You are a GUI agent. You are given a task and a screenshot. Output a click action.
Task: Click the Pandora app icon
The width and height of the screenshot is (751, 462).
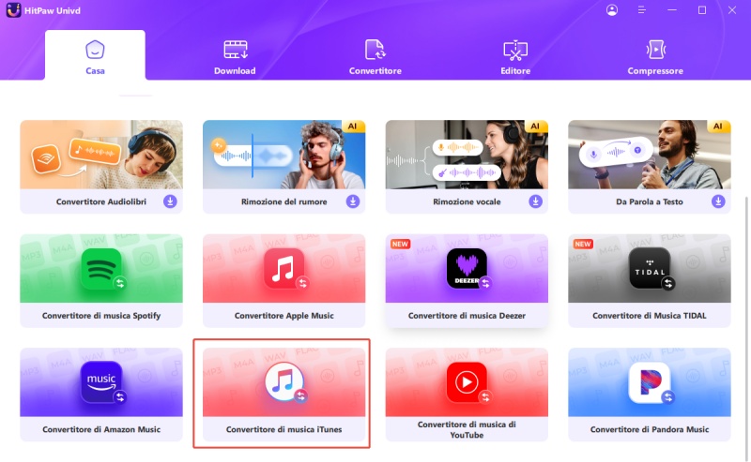[x=650, y=382]
